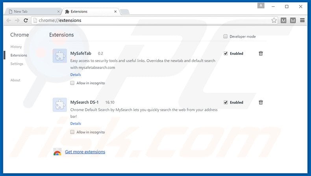
Task: Open Details link for MySearch DS-1
Action: coord(76,123)
